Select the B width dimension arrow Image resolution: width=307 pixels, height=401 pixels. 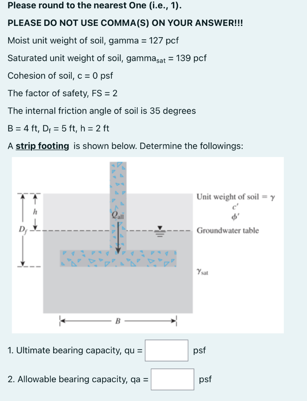(x=117, y=321)
